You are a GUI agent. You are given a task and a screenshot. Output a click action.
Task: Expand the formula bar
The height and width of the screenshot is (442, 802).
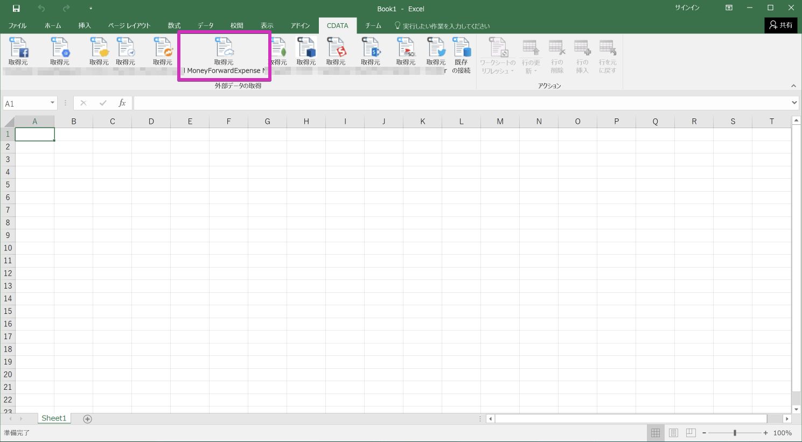tap(794, 102)
